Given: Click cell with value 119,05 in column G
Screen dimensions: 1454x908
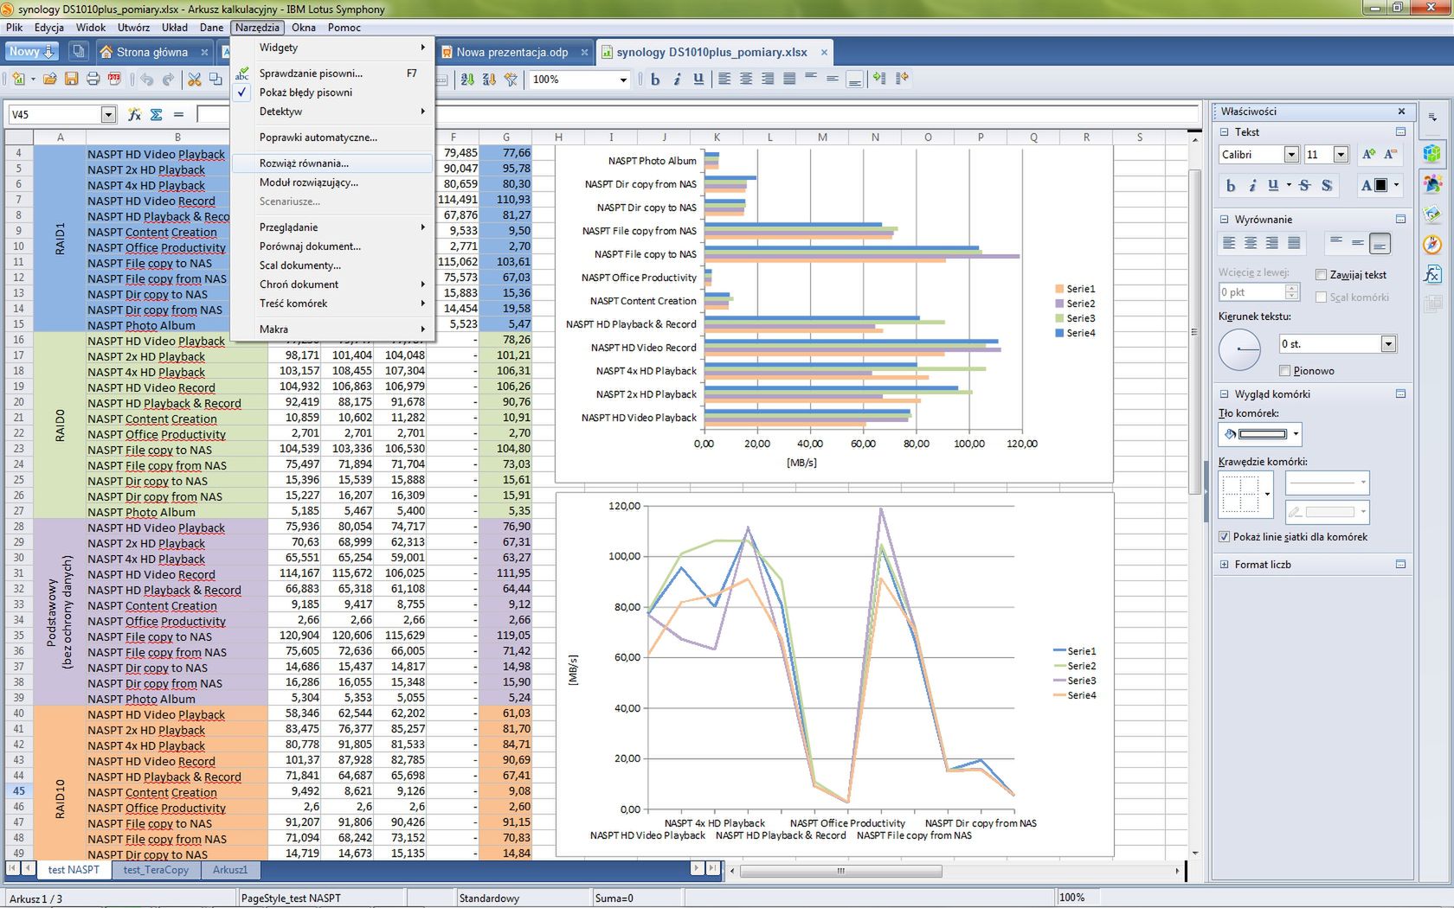Looking at the screenshot, I should [505, 636].
